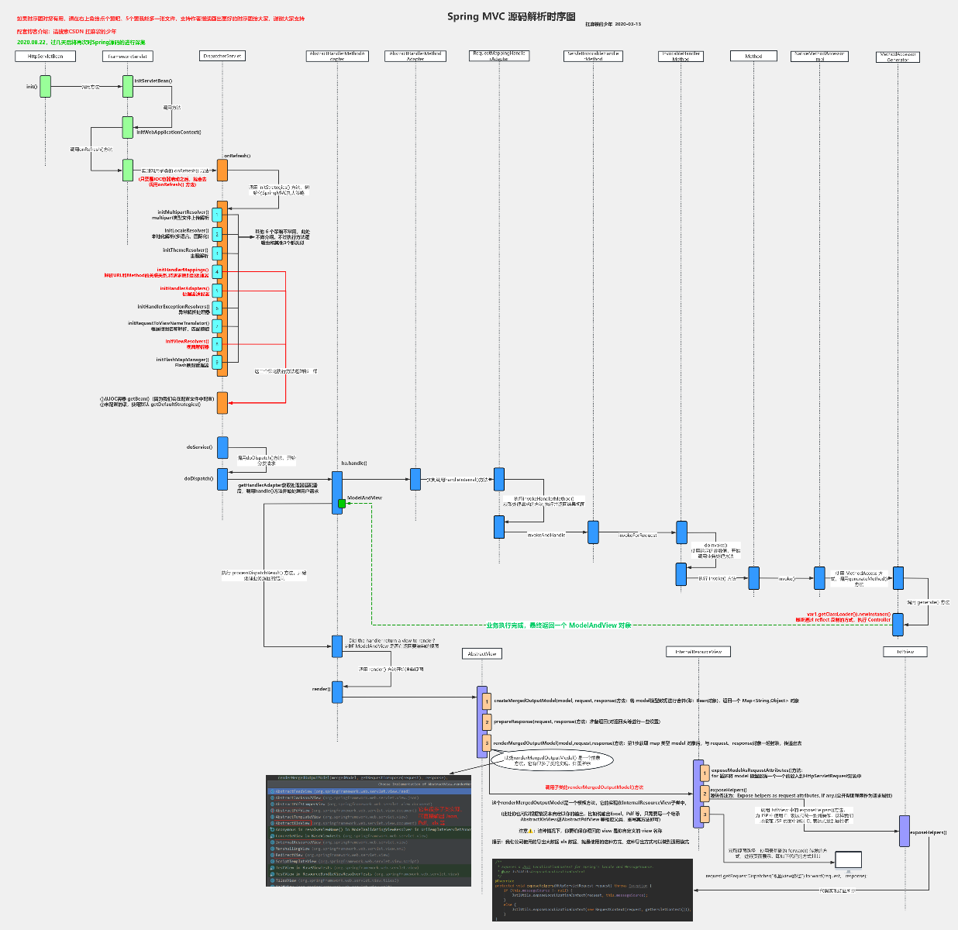Select the DispatcherServlet lifeline header
This screenshot has height=930, width=958.
[x=222, y=56]
